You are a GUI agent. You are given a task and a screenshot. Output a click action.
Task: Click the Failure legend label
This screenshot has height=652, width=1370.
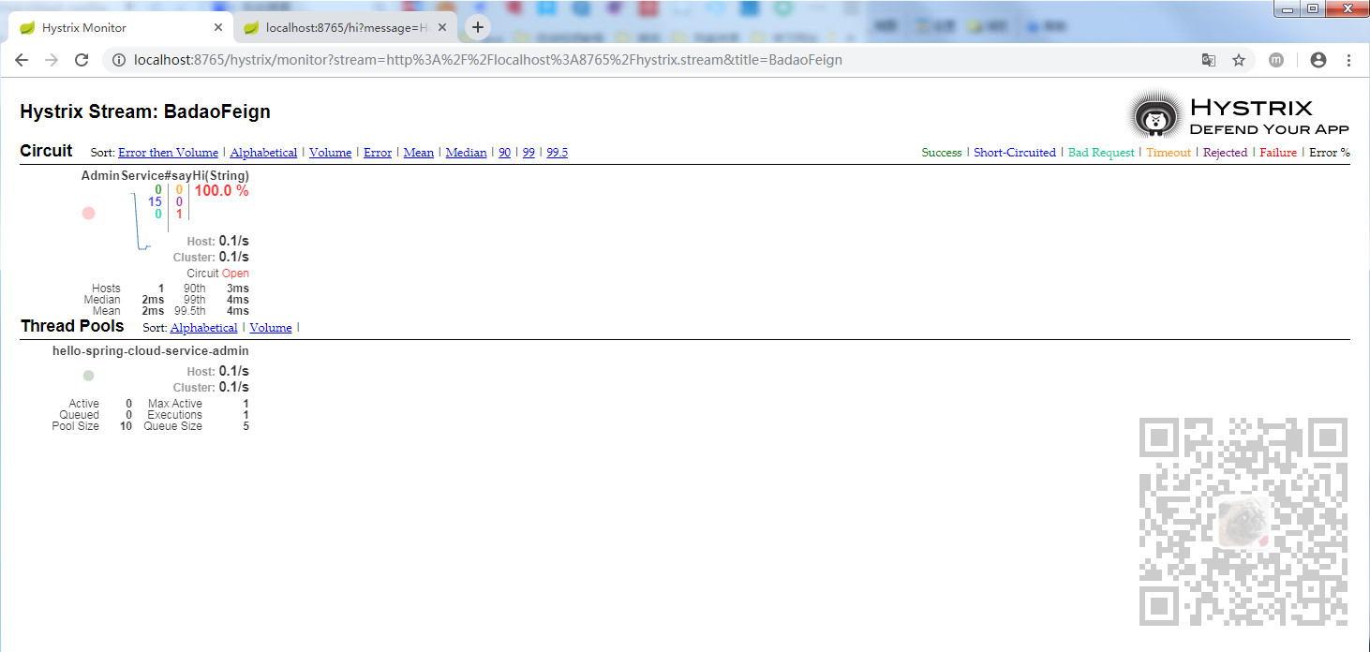pos(1278,153)
